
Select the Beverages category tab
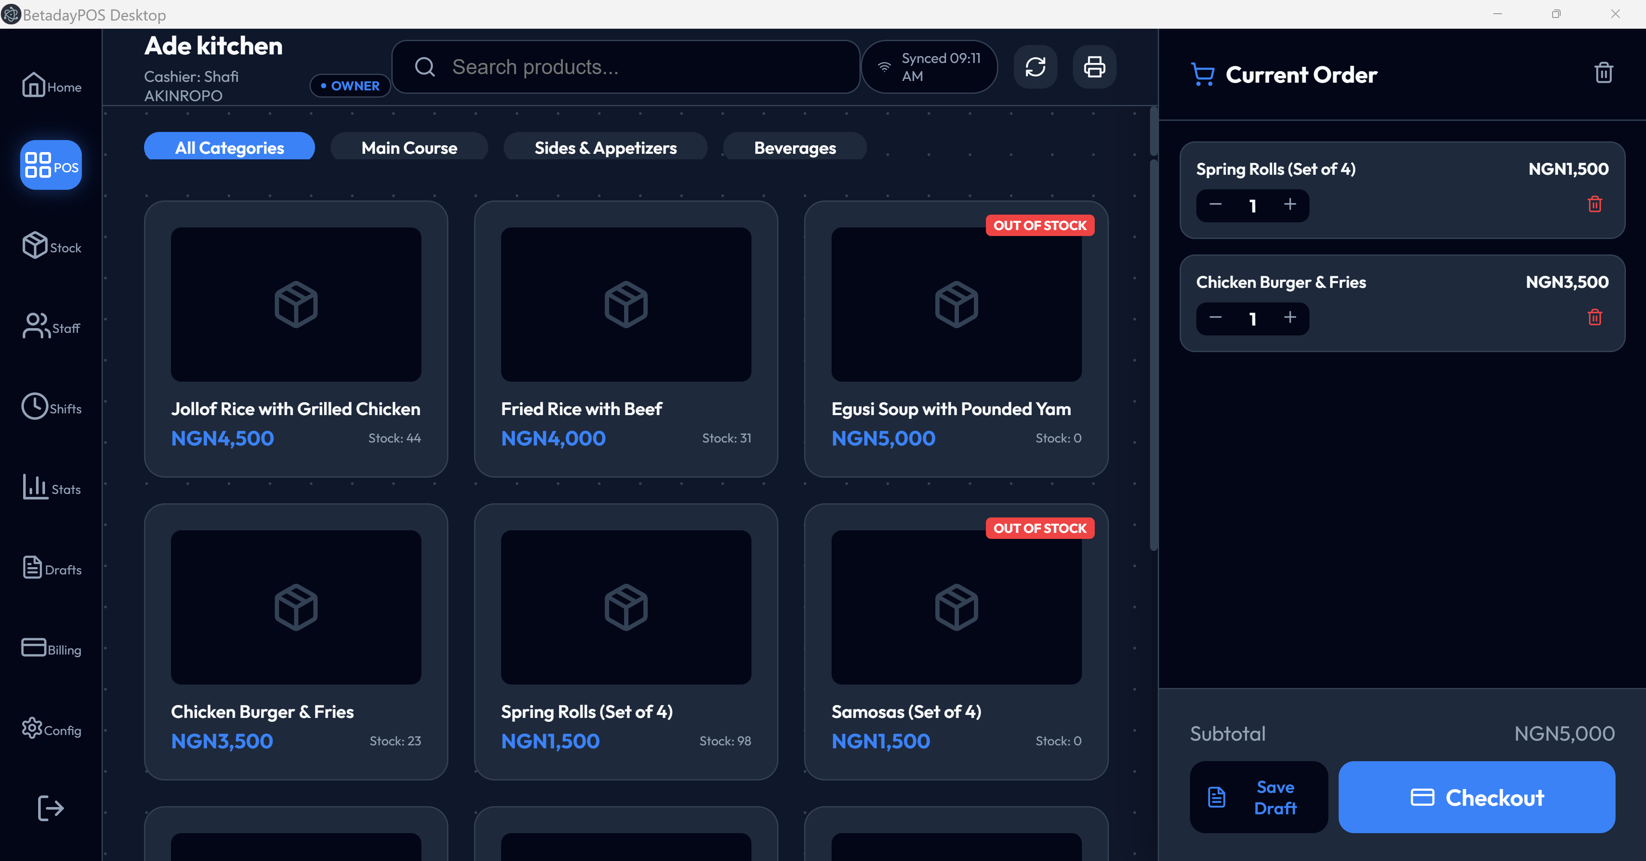[x=794, y=147]
